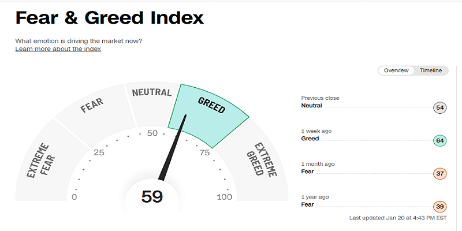Viewport: 462px width, 231px height.
Task: Click the Fear & Greed Index heading
Action: (x=110, y=18)
